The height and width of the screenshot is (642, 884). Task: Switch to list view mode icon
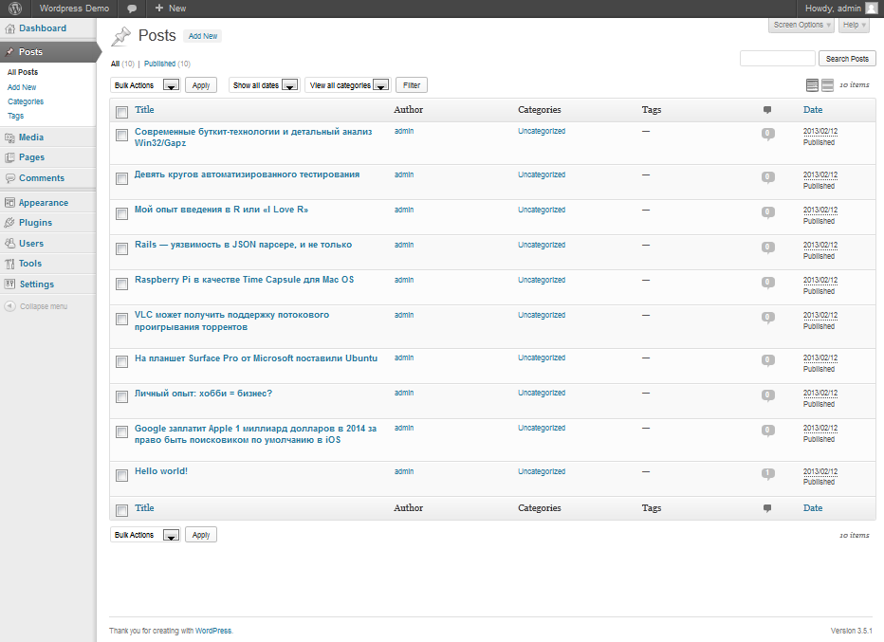coord(813,85)
